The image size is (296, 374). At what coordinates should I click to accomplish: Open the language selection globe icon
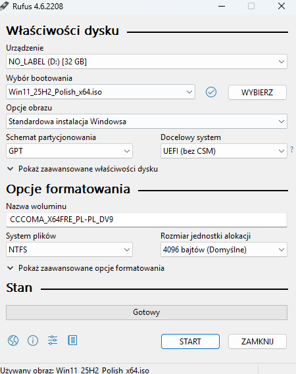pyautogui.click(x=13, y=340)
